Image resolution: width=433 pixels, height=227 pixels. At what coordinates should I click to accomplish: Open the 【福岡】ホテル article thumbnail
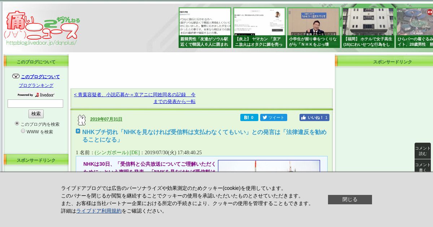click(x=368, y=28)
